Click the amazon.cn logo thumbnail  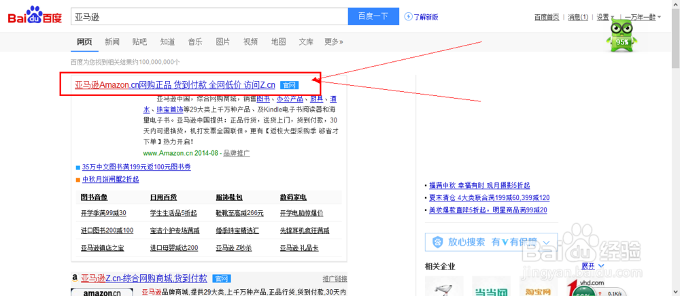102,292
